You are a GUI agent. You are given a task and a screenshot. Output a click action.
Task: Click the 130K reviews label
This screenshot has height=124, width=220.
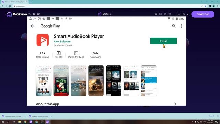point(43,57)
